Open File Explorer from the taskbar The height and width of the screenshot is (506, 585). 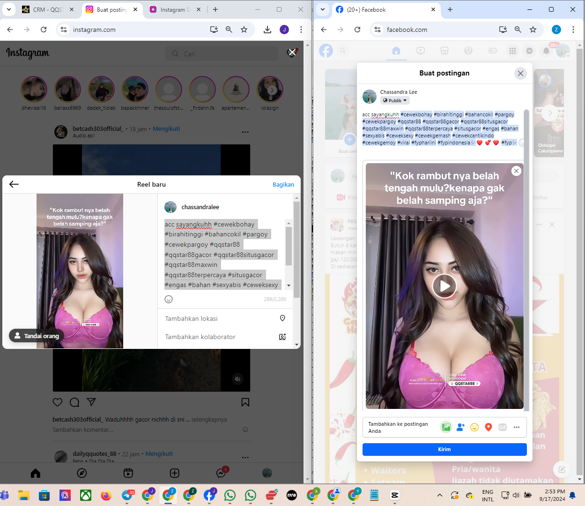click(x=24, y=495)
